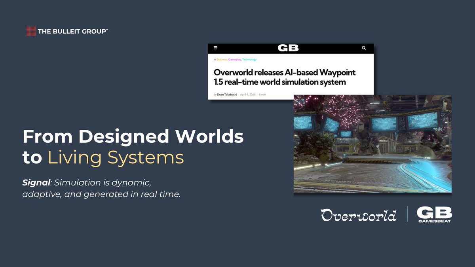Click the date 'April 9, 2026'

(248, 95)
